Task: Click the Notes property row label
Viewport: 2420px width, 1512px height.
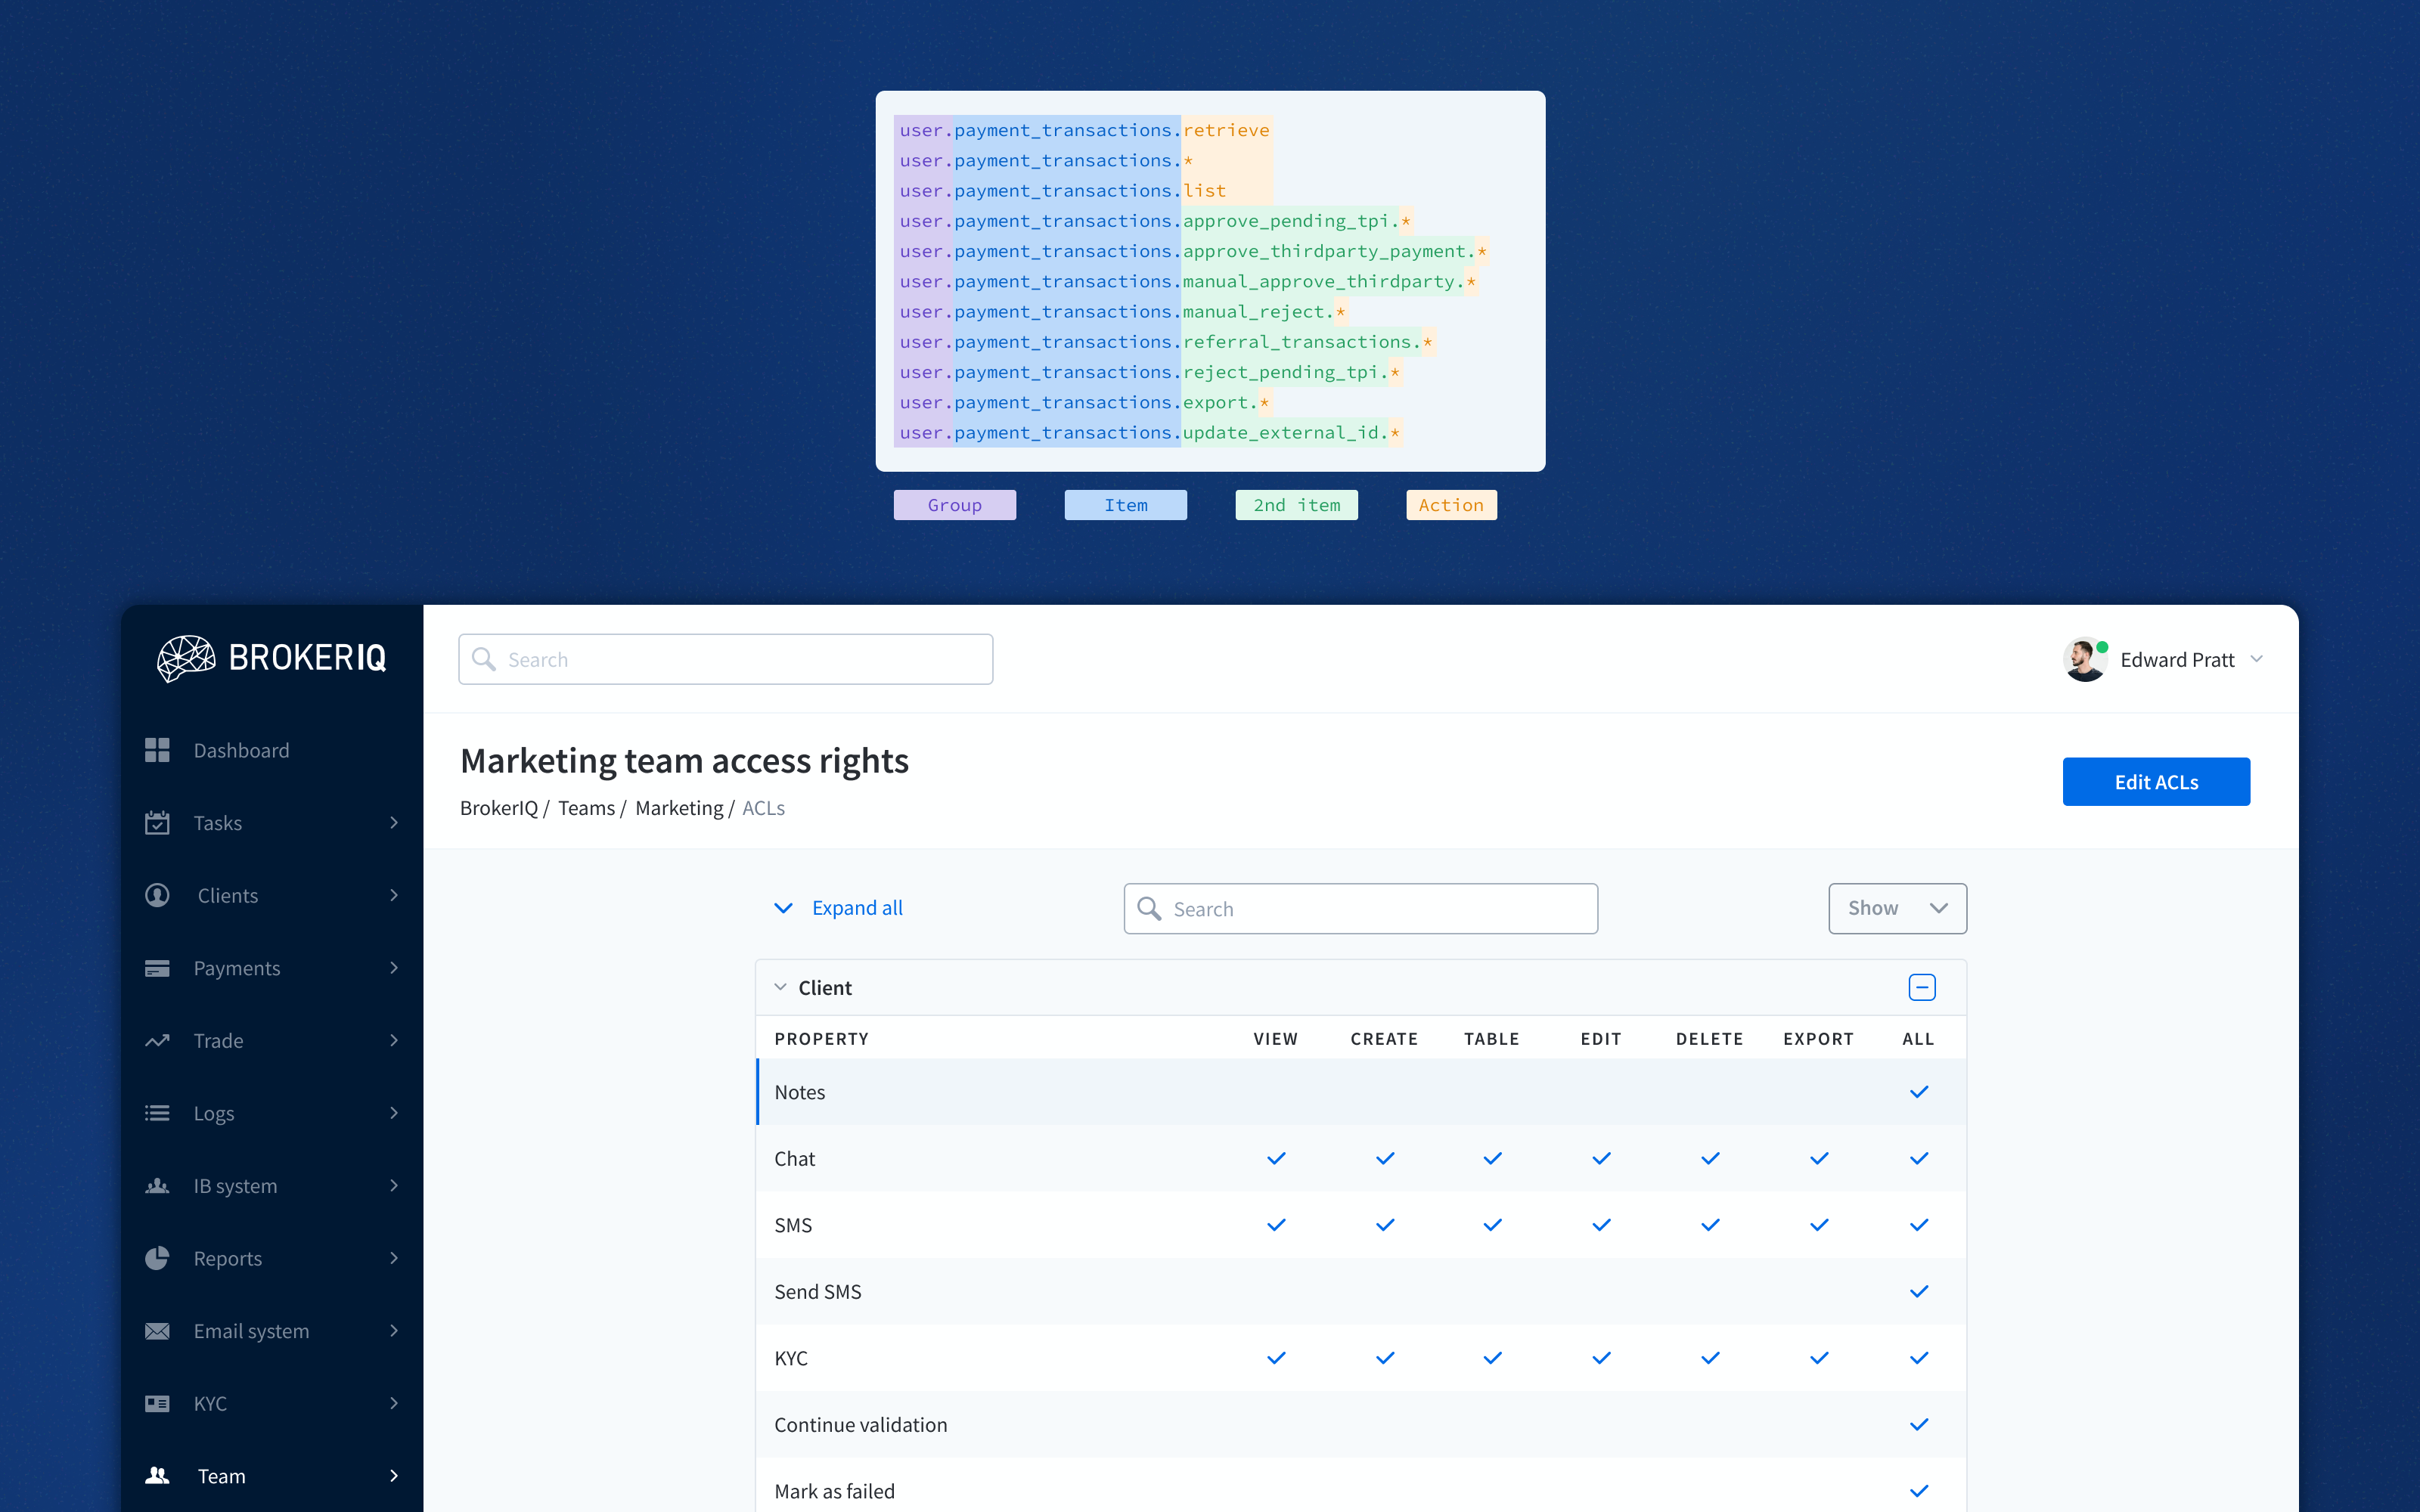Action: tap(800, 1092)
